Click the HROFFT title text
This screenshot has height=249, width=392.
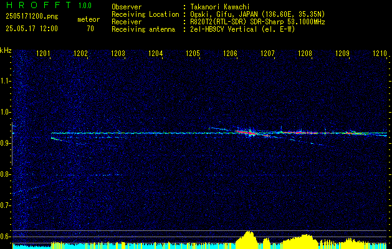(x=39, y=5)
